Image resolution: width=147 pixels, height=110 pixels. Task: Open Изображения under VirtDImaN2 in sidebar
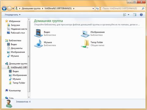[x=20, y=75]
